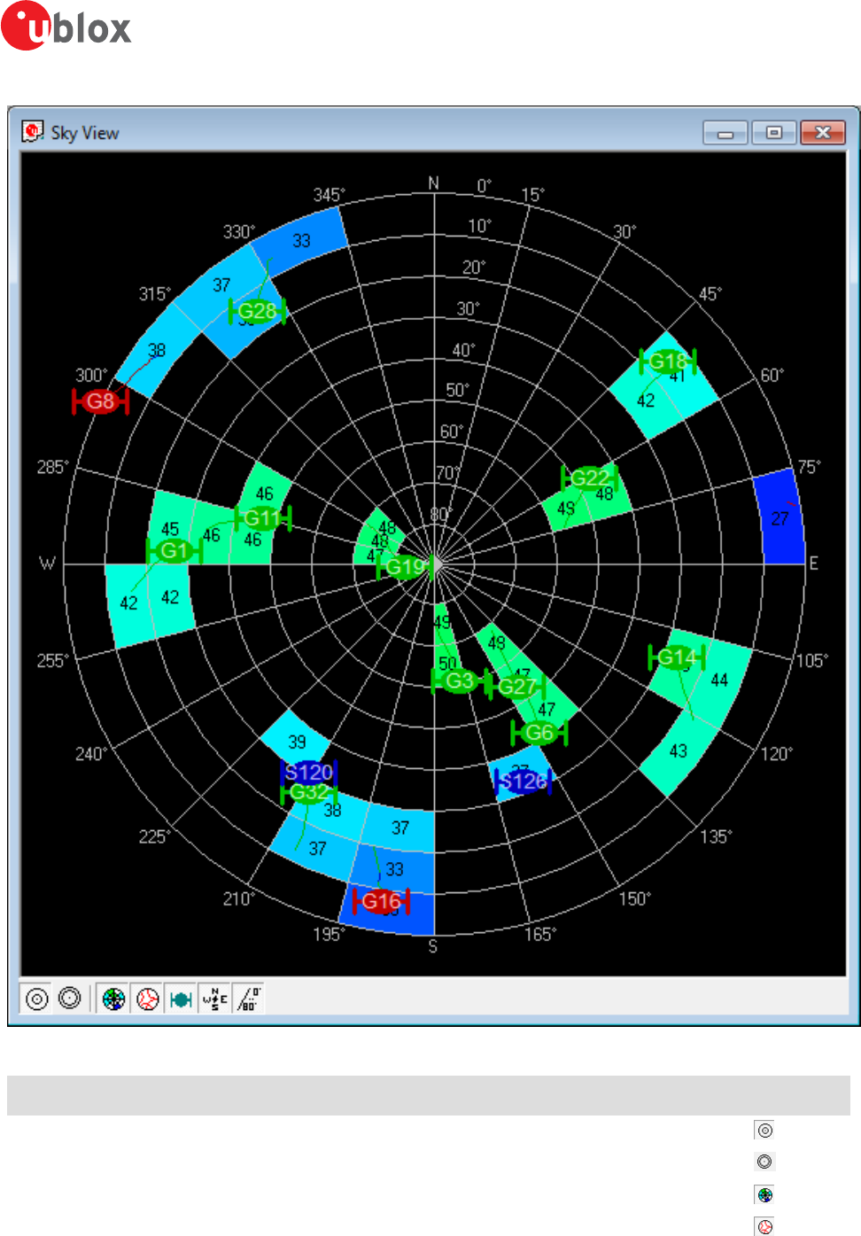Toggle the red satellite tracks icon

(x=147, y=999)
